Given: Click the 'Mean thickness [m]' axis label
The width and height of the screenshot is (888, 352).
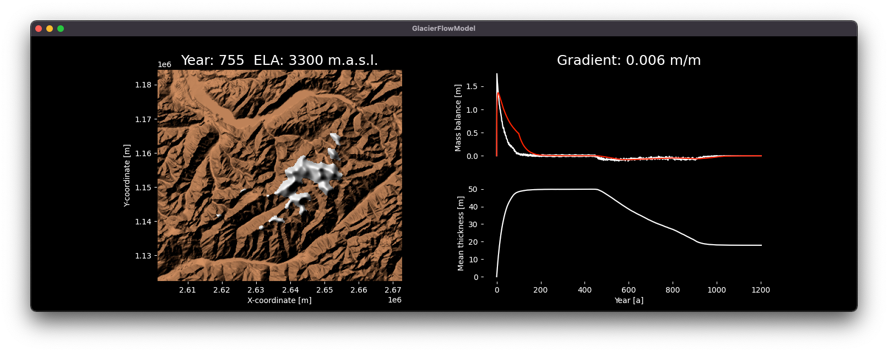Looking at the screenshot, I should pos(461,233).
